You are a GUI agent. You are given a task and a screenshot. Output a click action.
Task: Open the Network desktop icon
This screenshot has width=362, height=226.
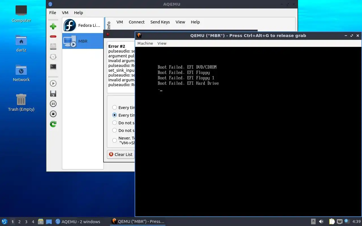(21, 73)
